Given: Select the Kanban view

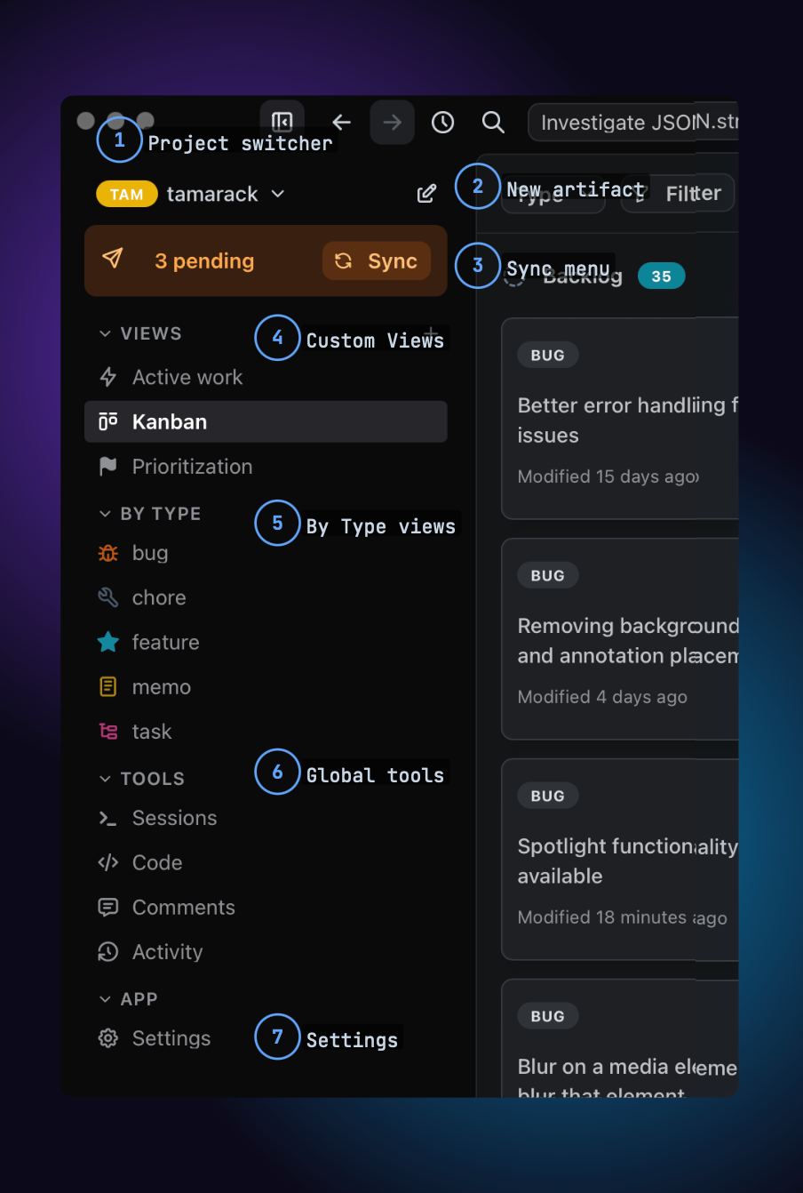Looking at the screenshot, I should pos(266,421).
